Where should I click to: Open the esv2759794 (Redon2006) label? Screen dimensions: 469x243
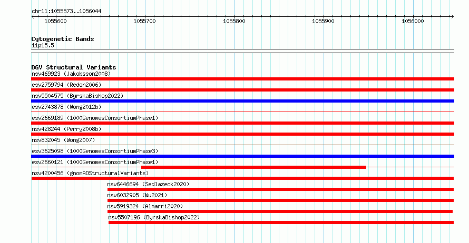tap(66, 85)
